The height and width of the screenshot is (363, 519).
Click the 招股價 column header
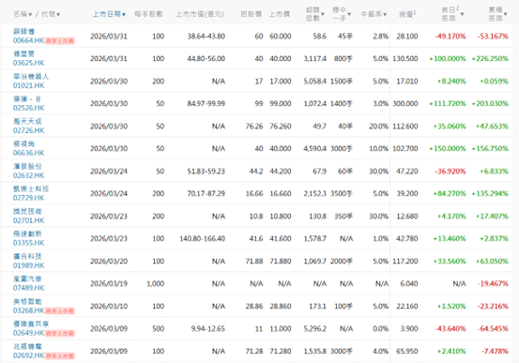pos(251,14)
